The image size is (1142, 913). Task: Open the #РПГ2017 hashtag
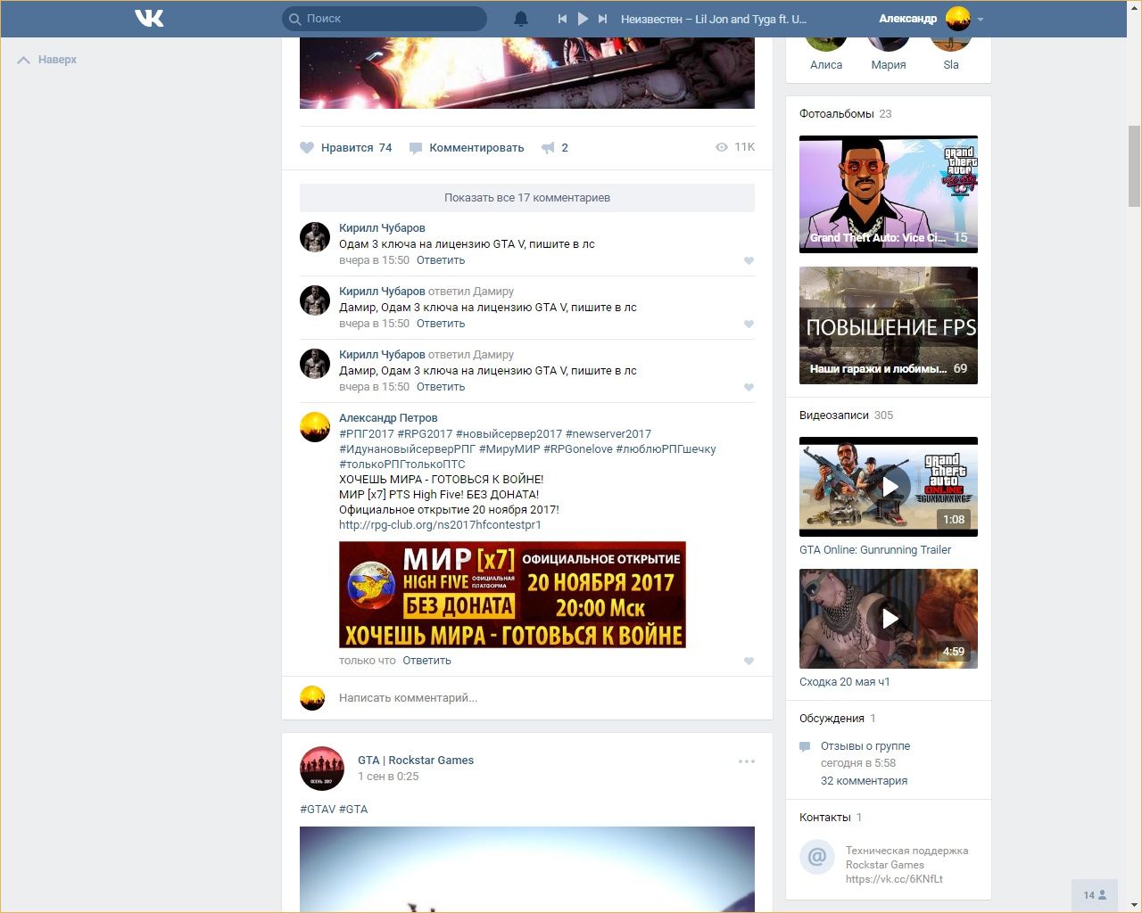[367, 434]
